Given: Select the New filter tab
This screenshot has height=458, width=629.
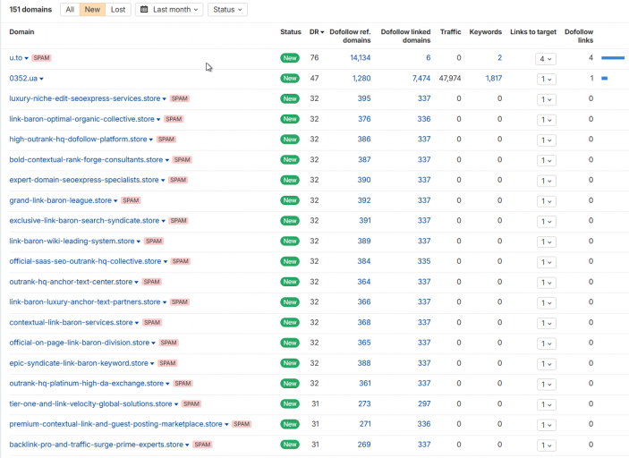Looking at the screenshot, I should (x=92, y=10).
